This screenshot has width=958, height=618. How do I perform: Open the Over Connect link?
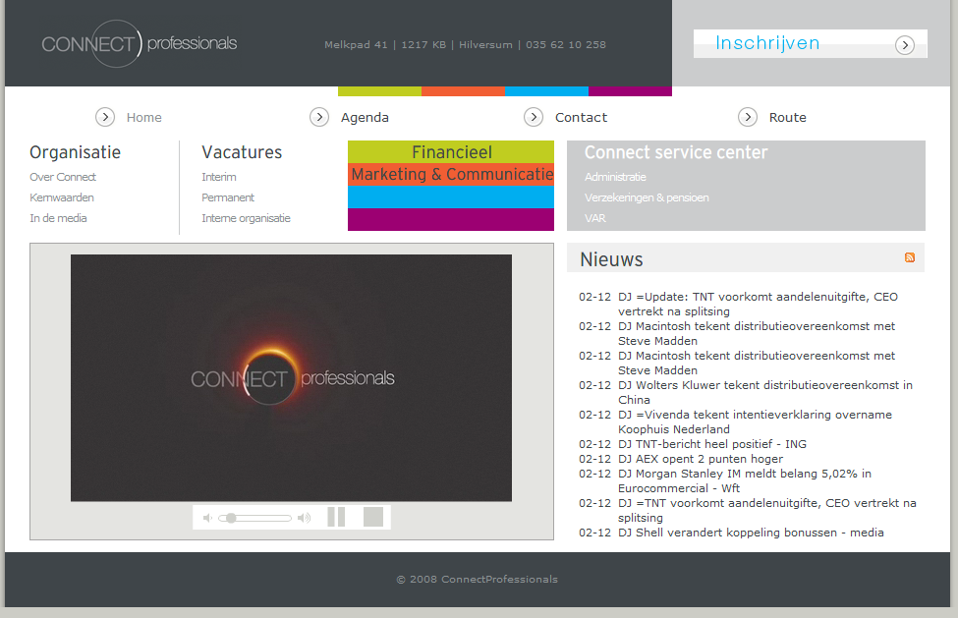[x=63, y=177]
